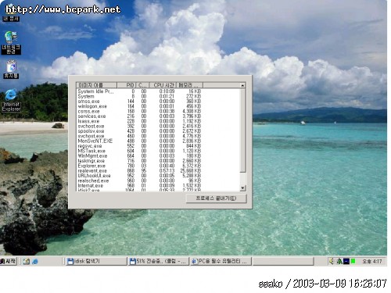Sort by 메모리 column header
Screen dimensions: 391x293
point(190,85)
